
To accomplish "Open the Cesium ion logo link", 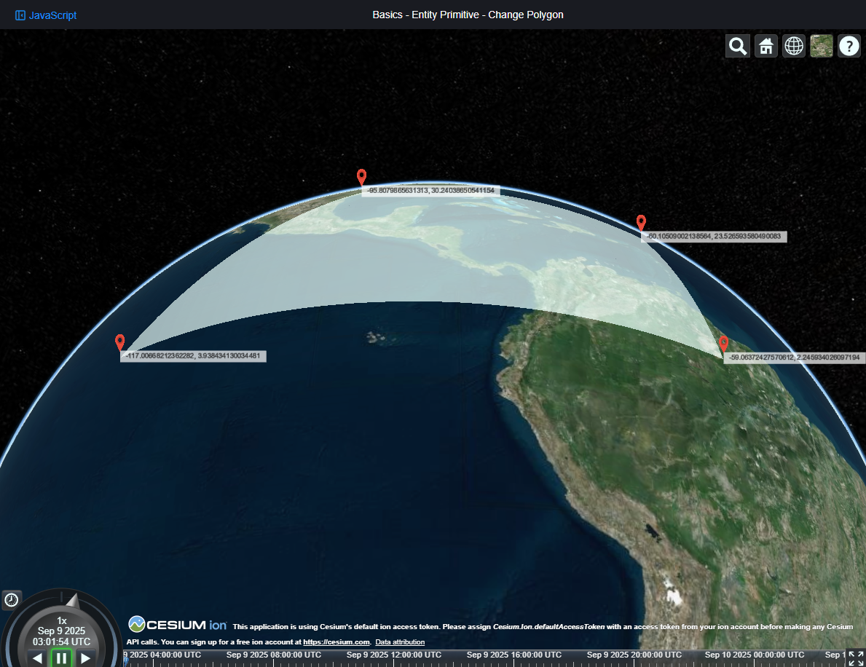I will coord(177,625).
